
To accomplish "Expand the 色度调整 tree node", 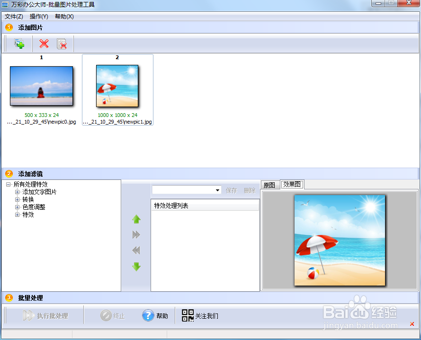I will click(x=17, y=207).
